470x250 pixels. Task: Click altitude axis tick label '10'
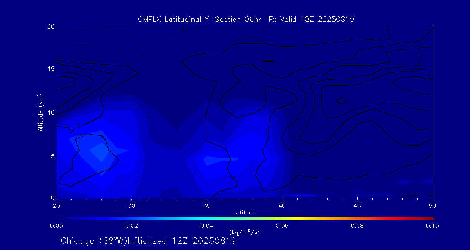tap(50, 112)
